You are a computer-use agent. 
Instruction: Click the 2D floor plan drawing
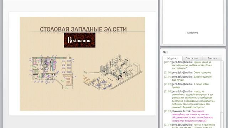coord(53,72)
